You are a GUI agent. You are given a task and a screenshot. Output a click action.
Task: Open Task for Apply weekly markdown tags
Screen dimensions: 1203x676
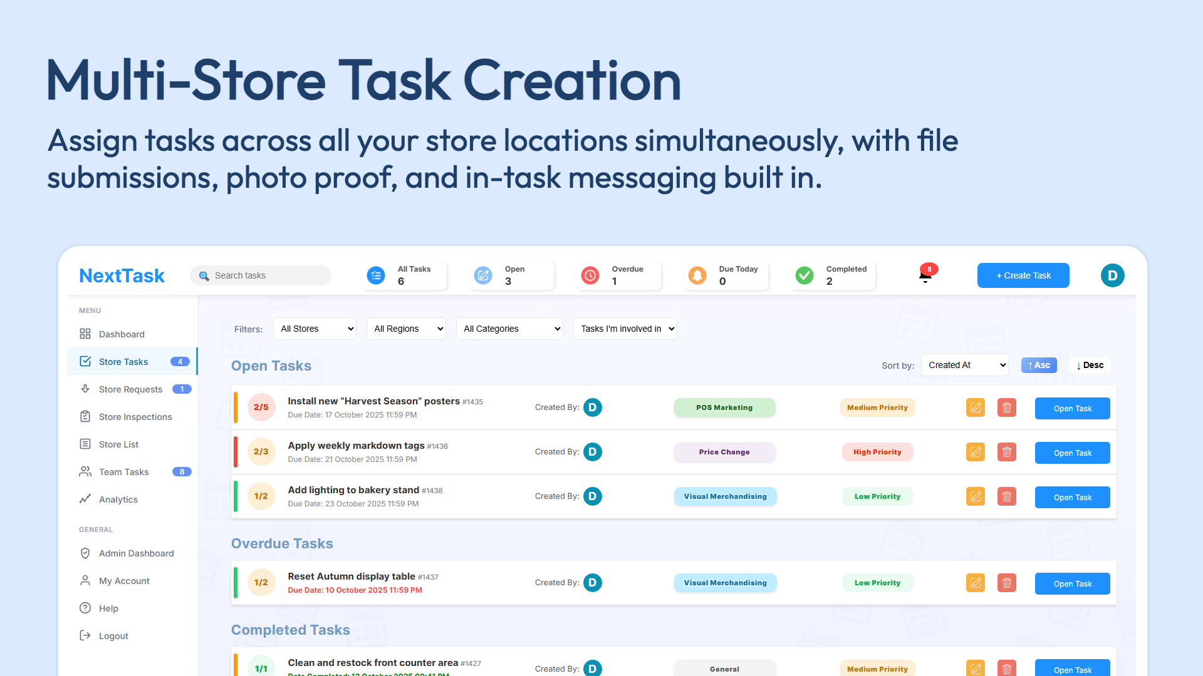pos(1072,453)
